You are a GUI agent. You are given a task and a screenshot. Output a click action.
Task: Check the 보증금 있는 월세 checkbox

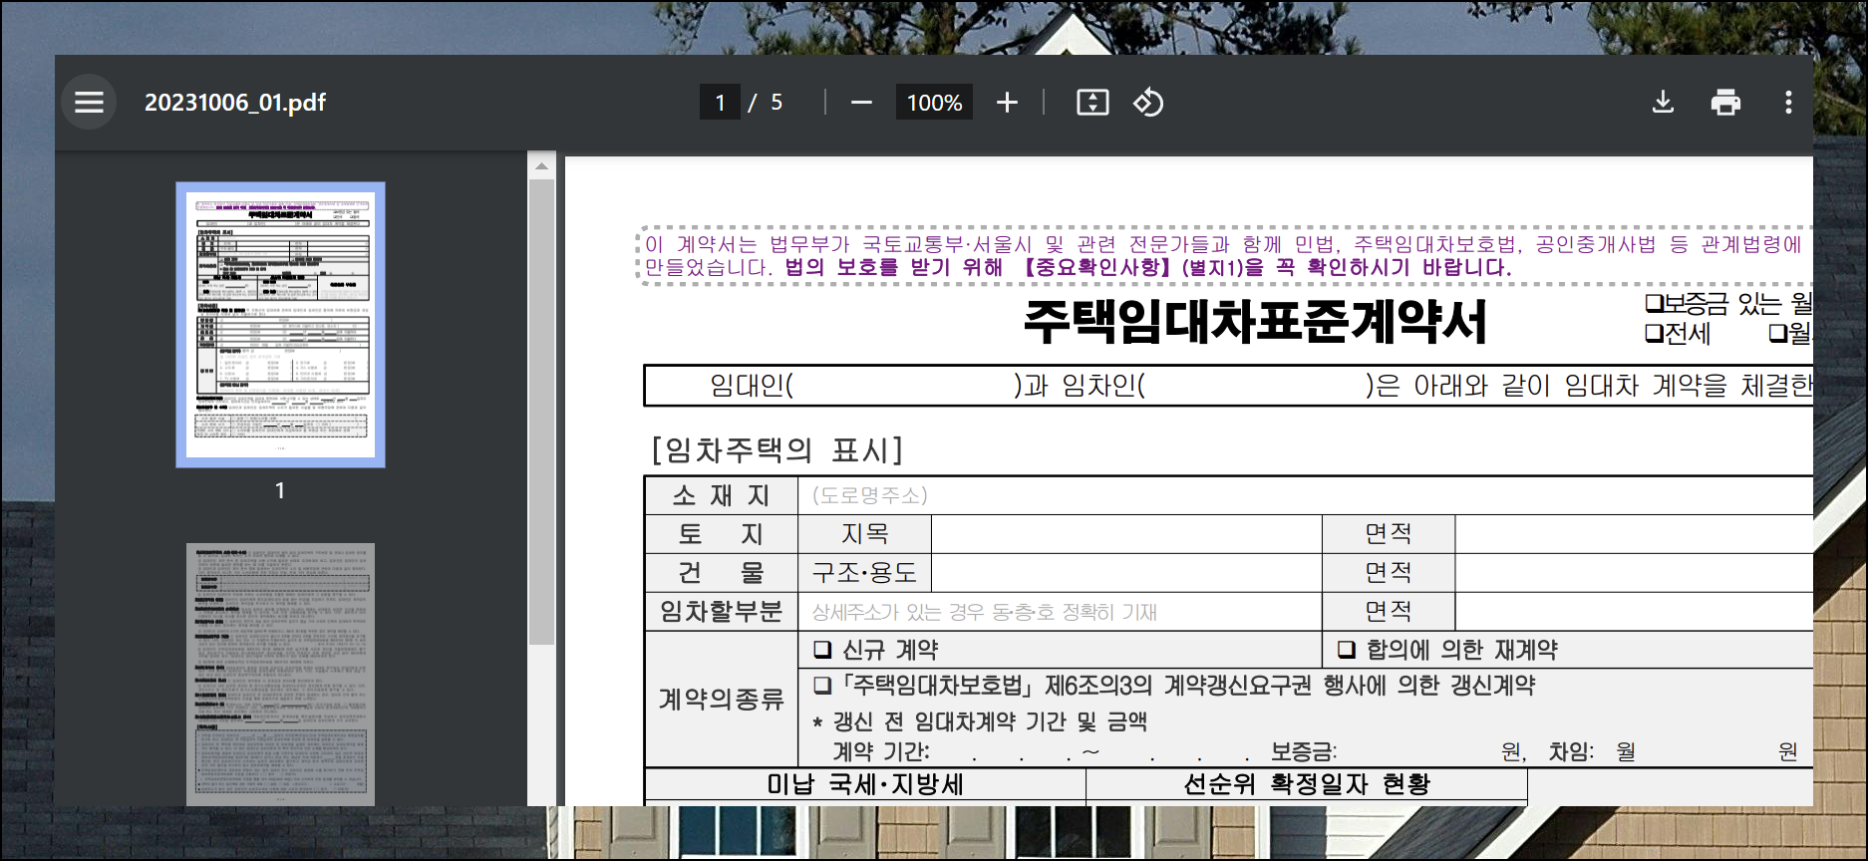(x=1654, y=303)
